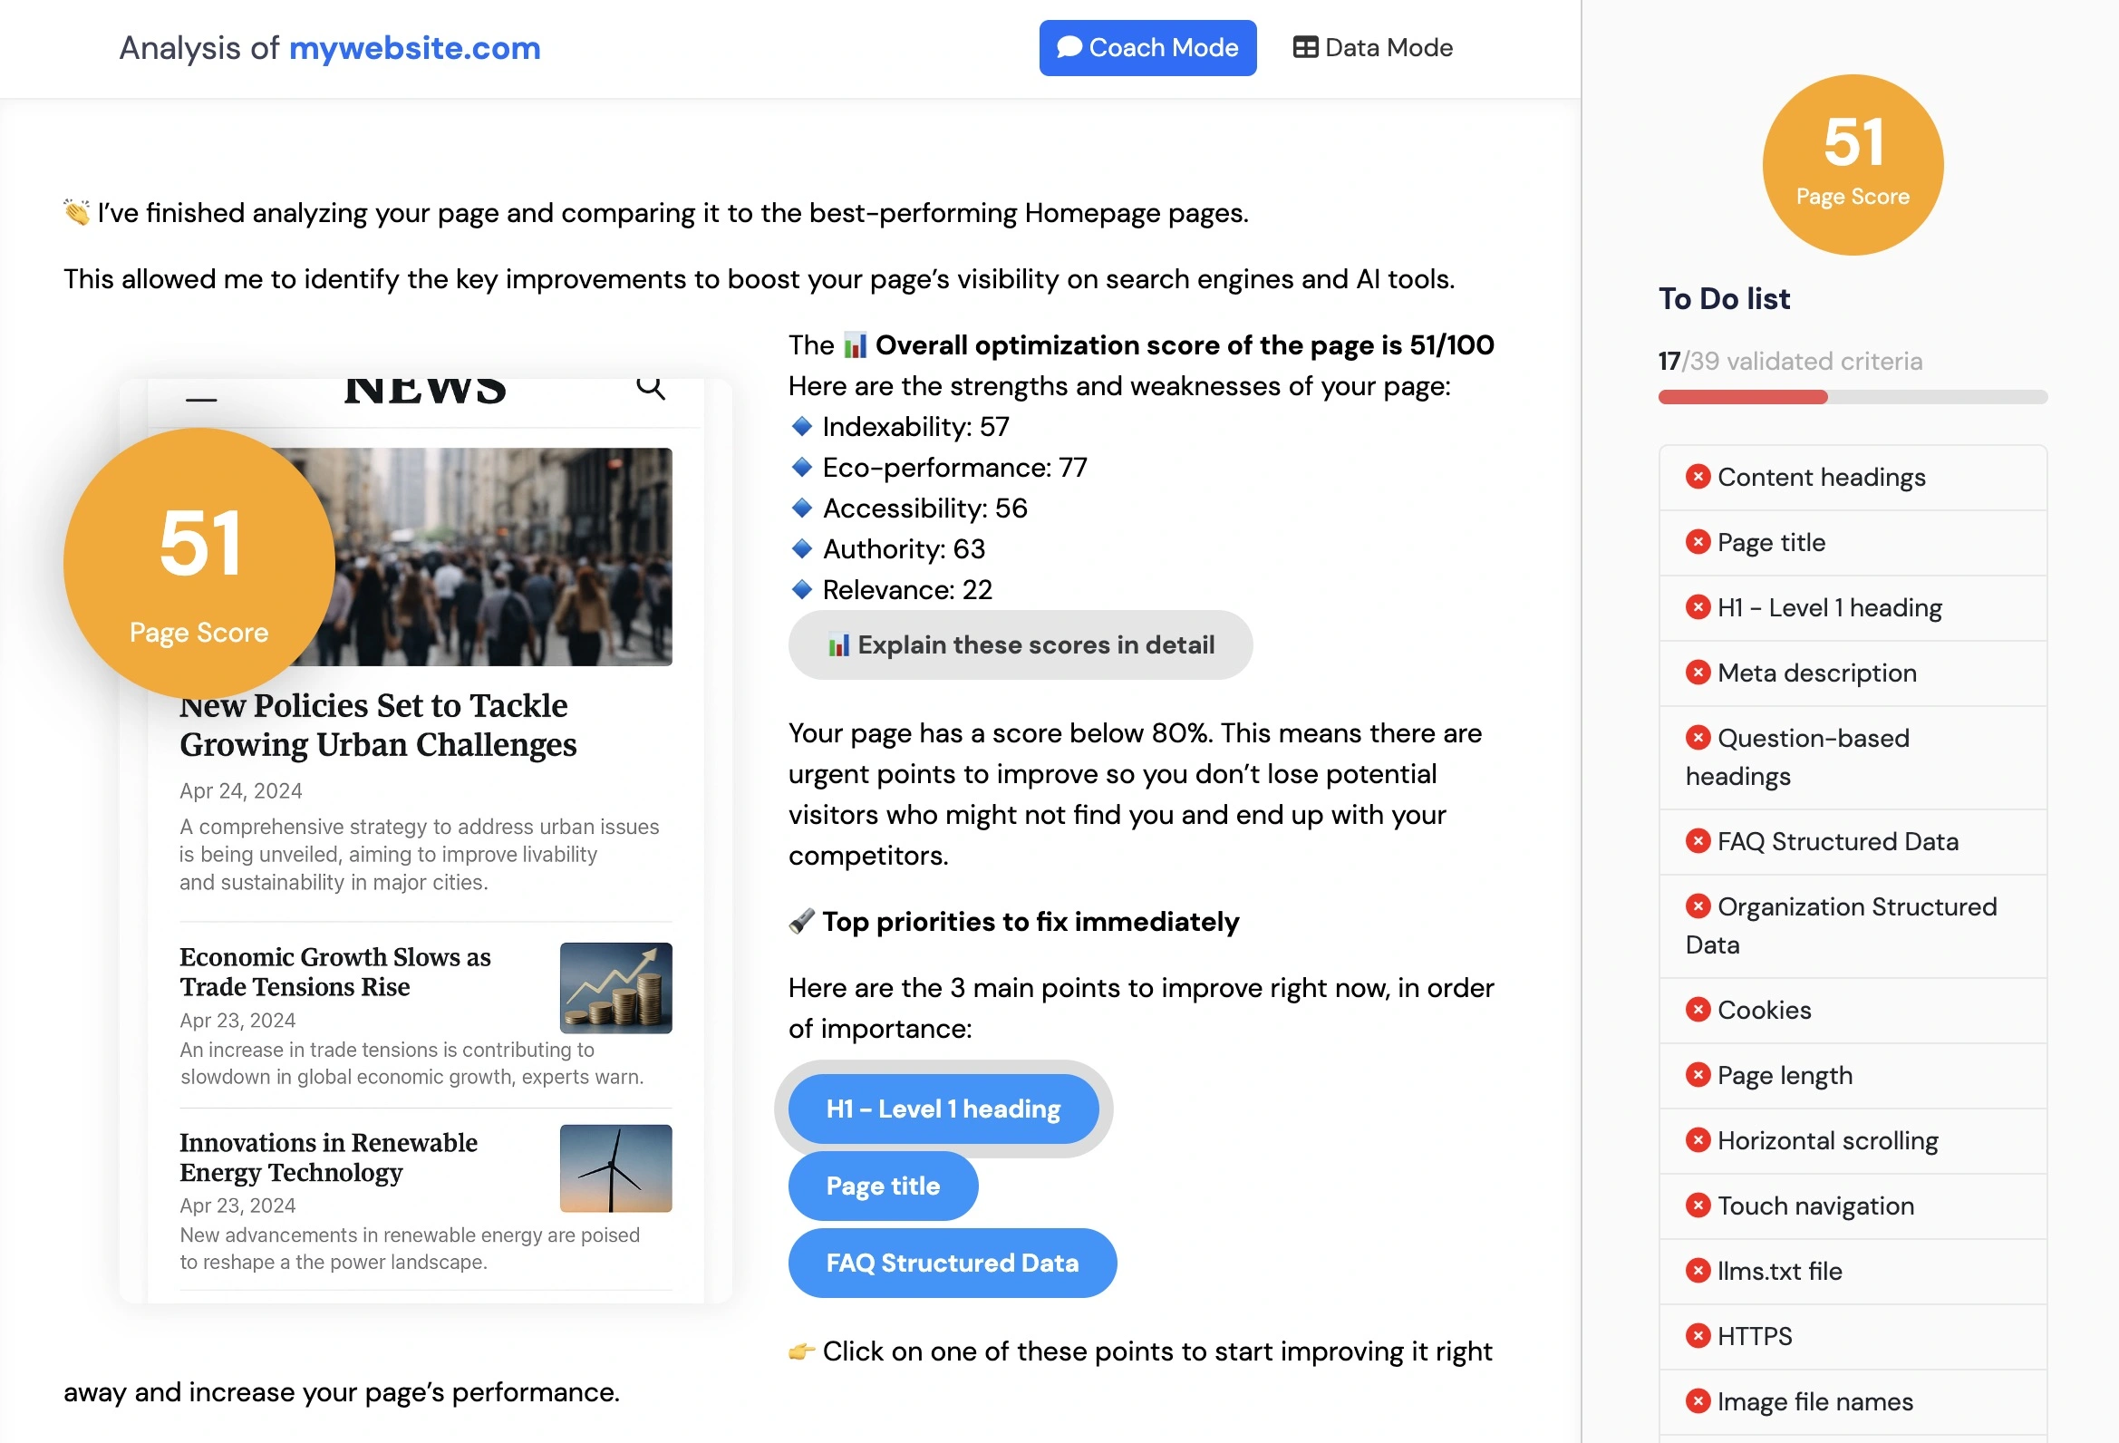Click the red X icon beside FAQ Structured Data
Screen dimensions: 2119x1443
1697,841
